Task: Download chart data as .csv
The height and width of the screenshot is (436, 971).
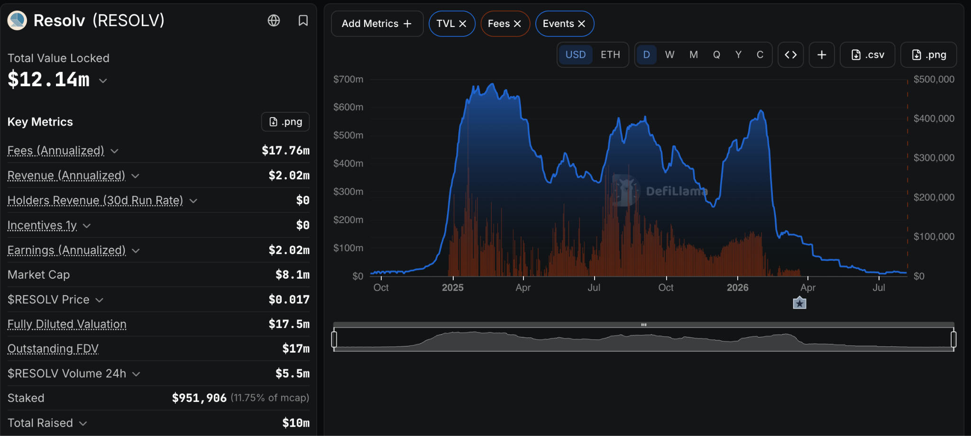Action: (x=867, y=54)
